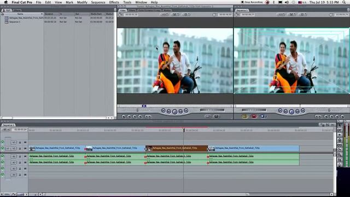This screenshot has width=350, height=197.
Task: Open the Mark menu
Action: [69, 2]
